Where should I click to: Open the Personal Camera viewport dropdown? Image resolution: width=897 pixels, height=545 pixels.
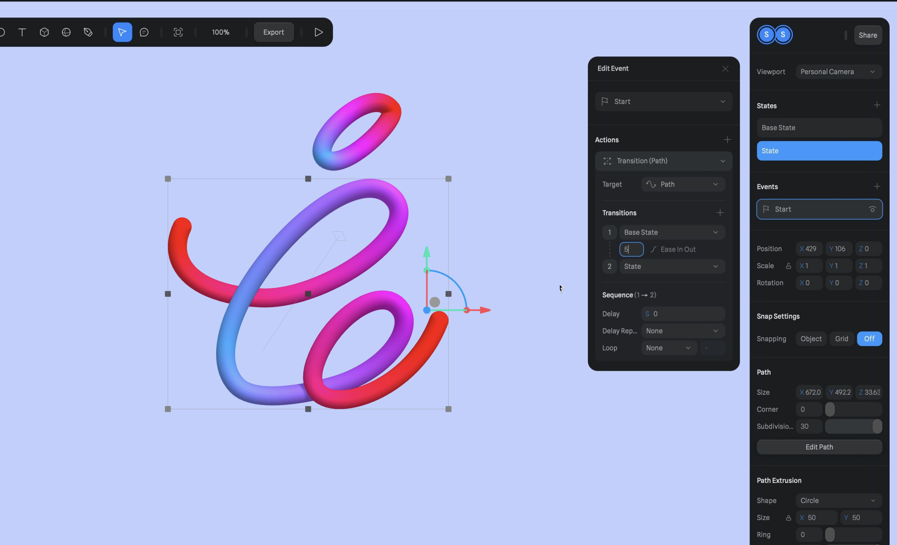[x=838, y=71]
